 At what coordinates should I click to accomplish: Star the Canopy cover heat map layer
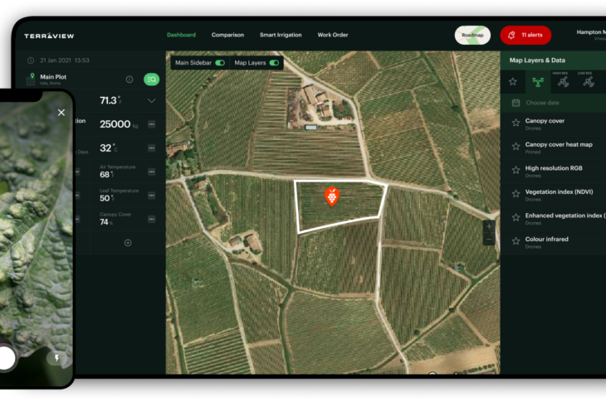coord(516,146)
